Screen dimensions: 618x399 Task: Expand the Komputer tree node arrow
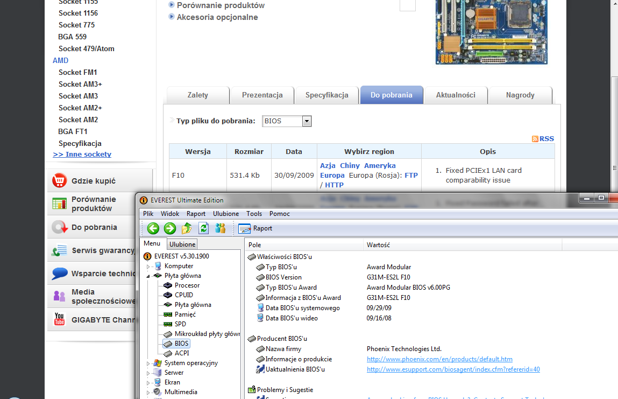pos(148,267)
